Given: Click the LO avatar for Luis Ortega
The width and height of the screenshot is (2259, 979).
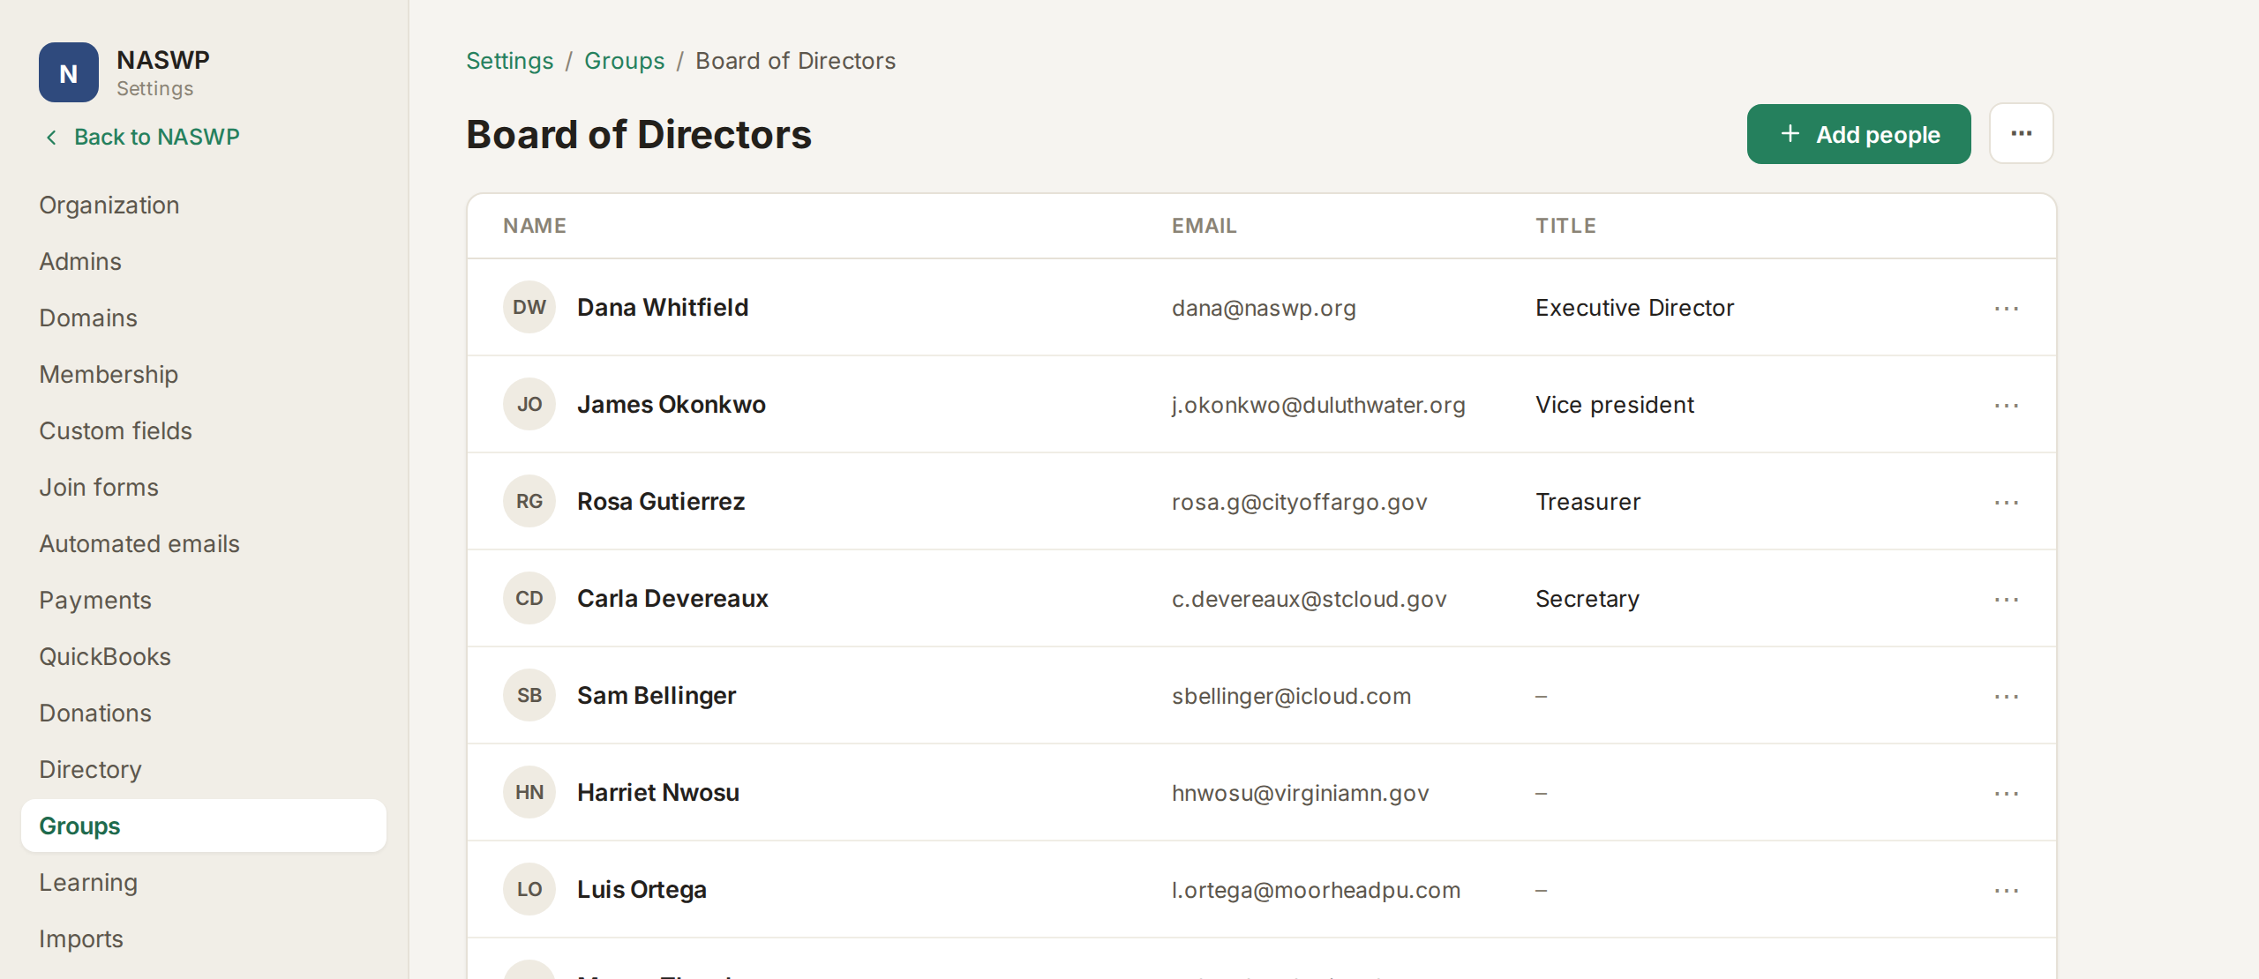Looking at the screenshot, I should [x=529, y=889].
